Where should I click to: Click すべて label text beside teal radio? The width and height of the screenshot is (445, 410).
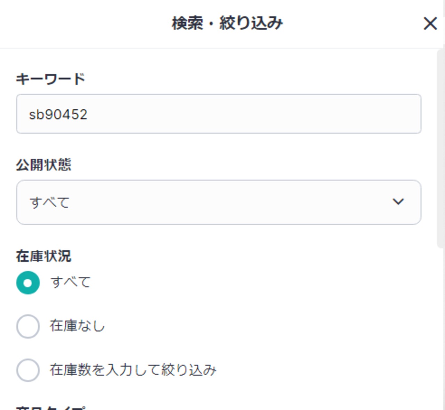[71, 282]
